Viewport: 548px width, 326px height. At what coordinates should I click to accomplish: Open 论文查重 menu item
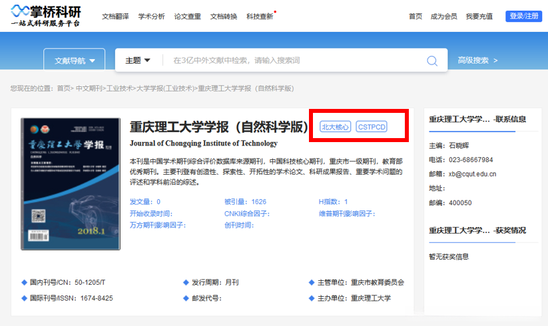coord(187,17)
